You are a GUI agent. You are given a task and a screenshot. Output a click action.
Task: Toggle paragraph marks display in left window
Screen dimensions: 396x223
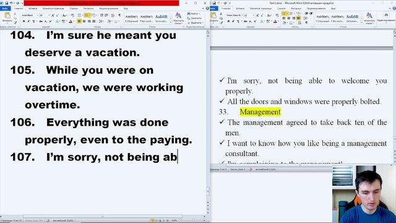point(119,15)
